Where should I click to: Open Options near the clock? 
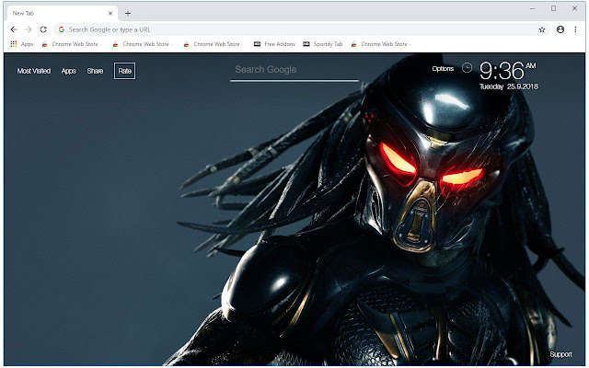(x=443, y=68)
